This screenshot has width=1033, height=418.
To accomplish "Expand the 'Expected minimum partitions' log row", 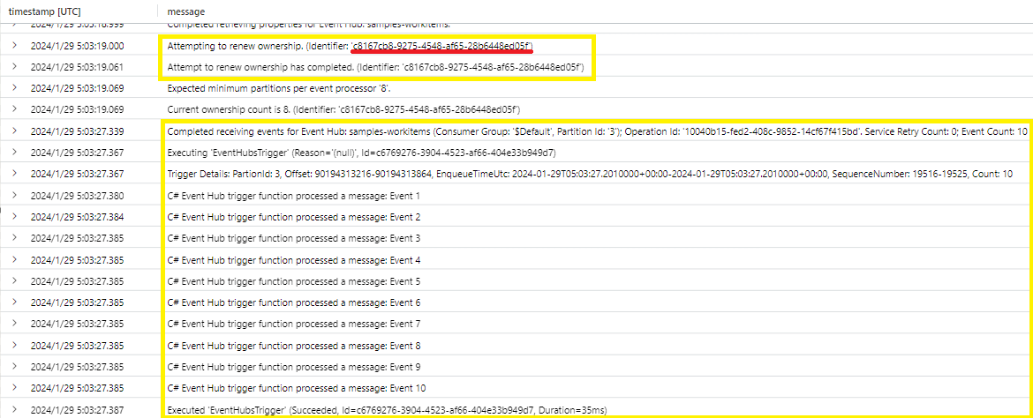I will [x=14, y=88].
